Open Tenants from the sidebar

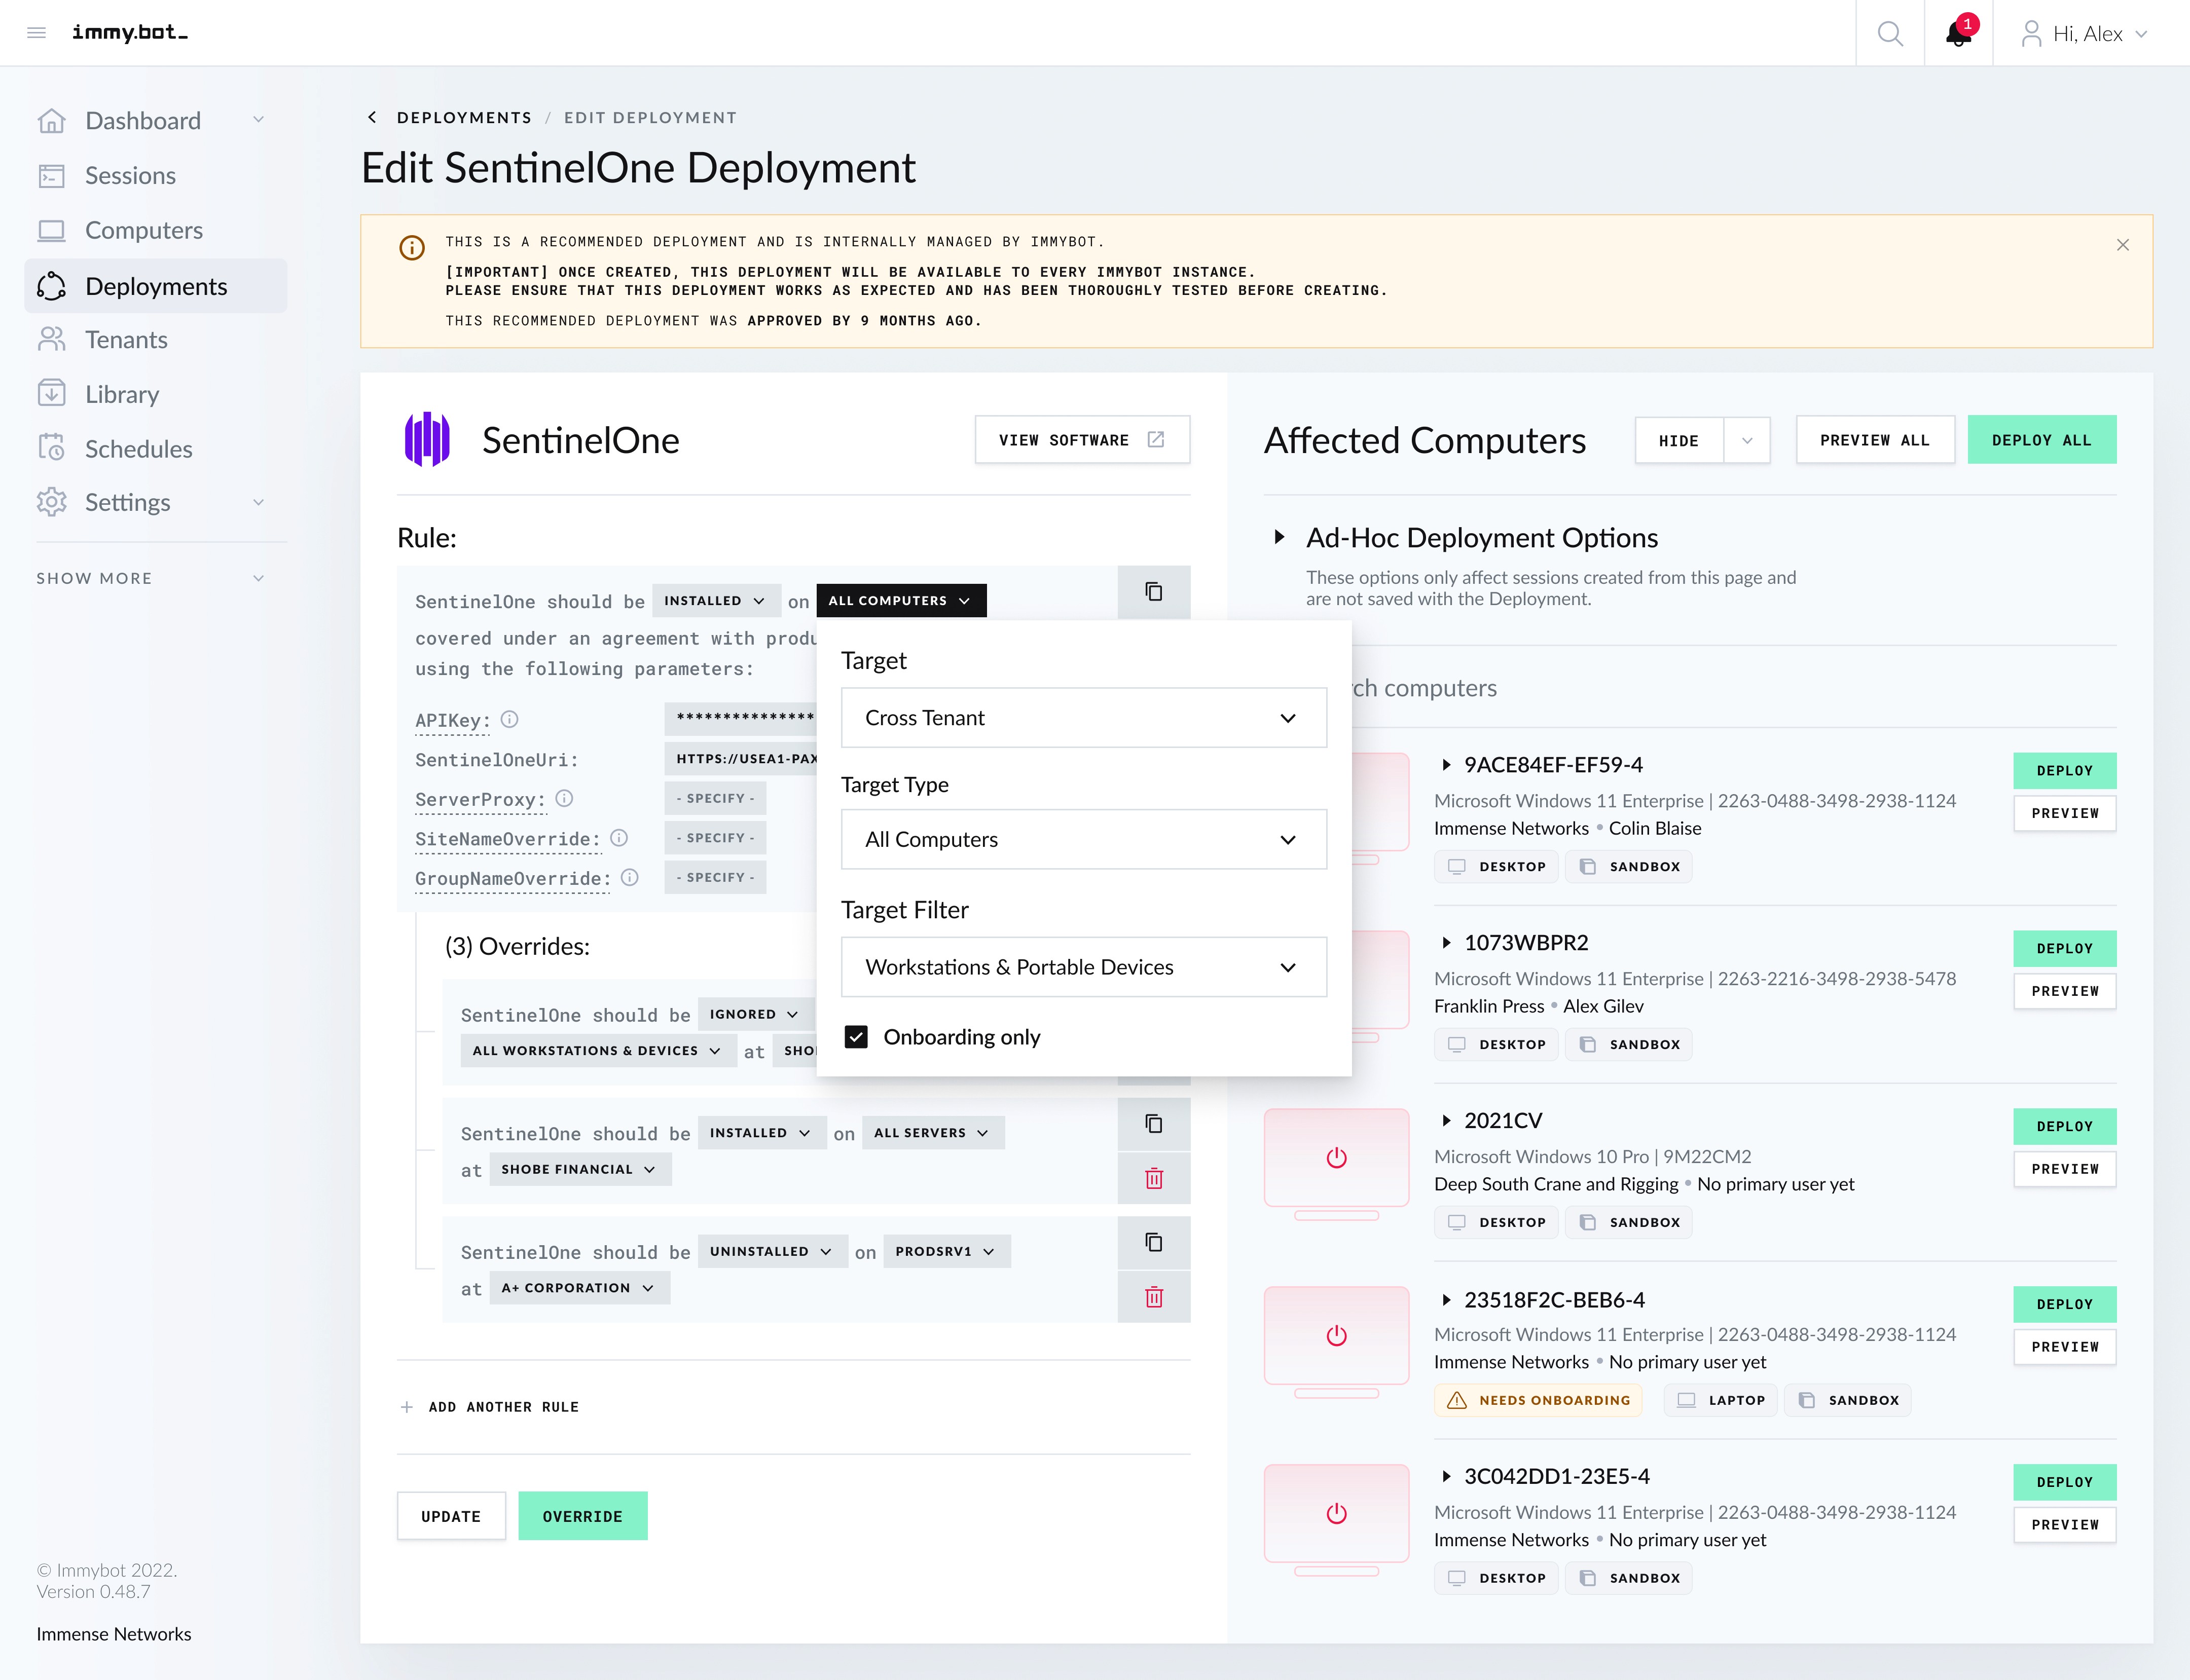point(126,340)
